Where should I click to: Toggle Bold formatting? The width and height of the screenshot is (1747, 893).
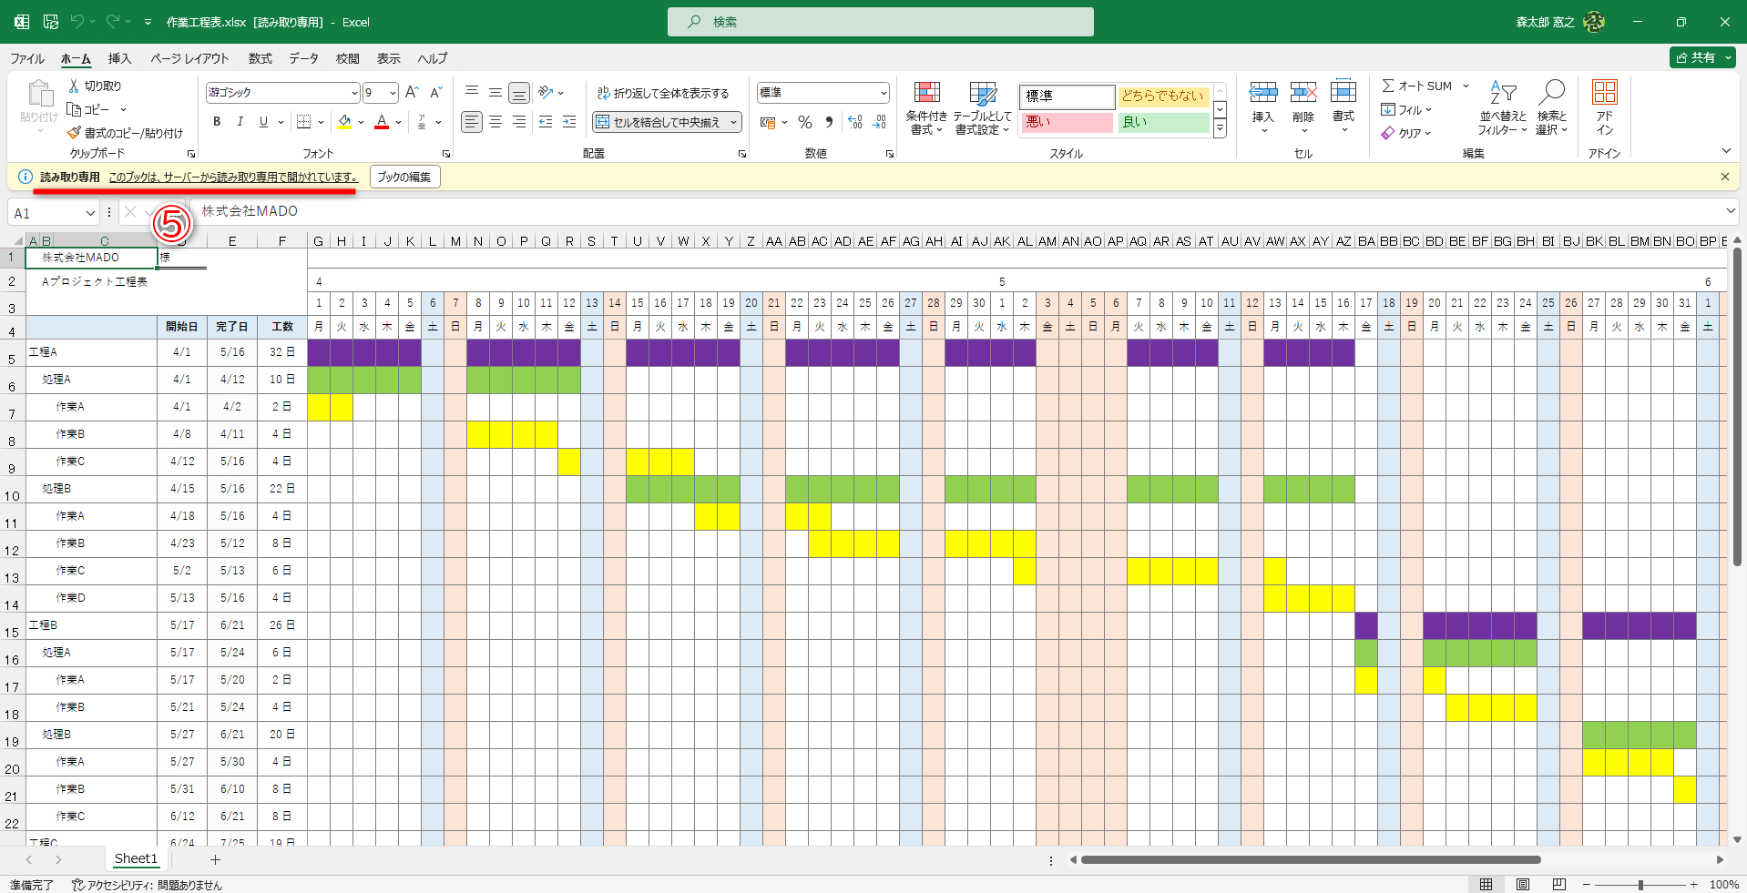[217, 122]
